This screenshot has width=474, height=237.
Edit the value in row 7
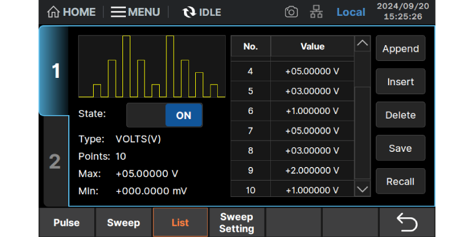coord(312,131)
